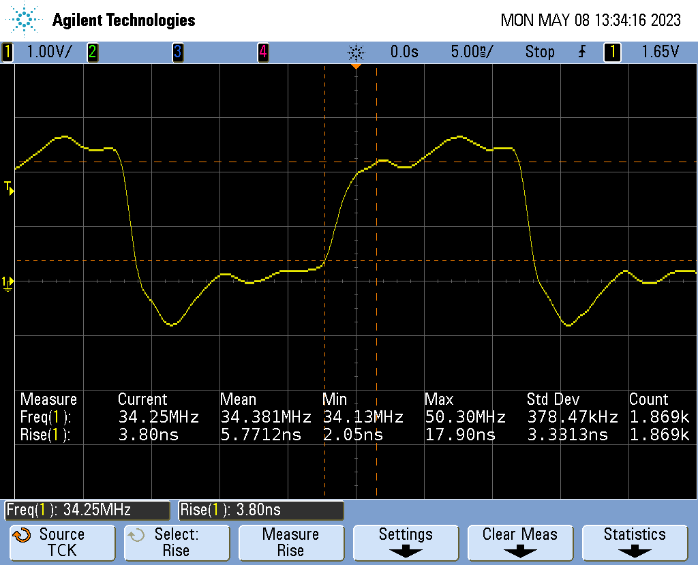Click the trigger level T marker
Screen dimensions: 698x565
tap(8, 187)
